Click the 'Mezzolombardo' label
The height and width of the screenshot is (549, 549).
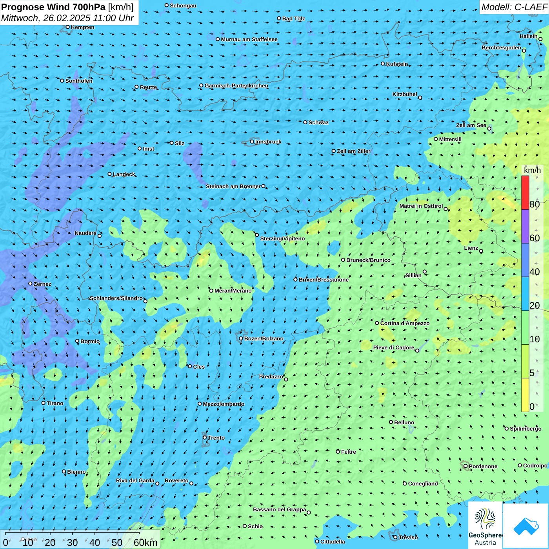pyautogui.click(x=224, y=404)
